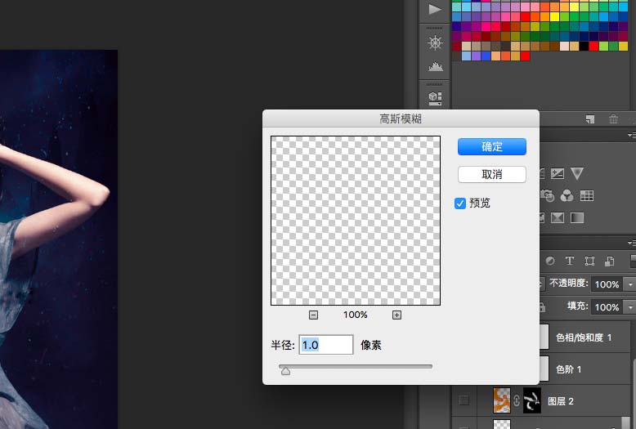
Task: Add a Vibrance adjustment with triangle icon
Action: point(577,173)
